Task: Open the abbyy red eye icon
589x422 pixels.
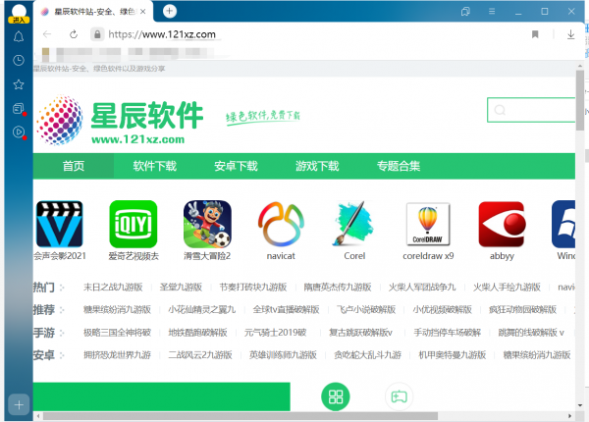Action: click(x=502, y=224)
